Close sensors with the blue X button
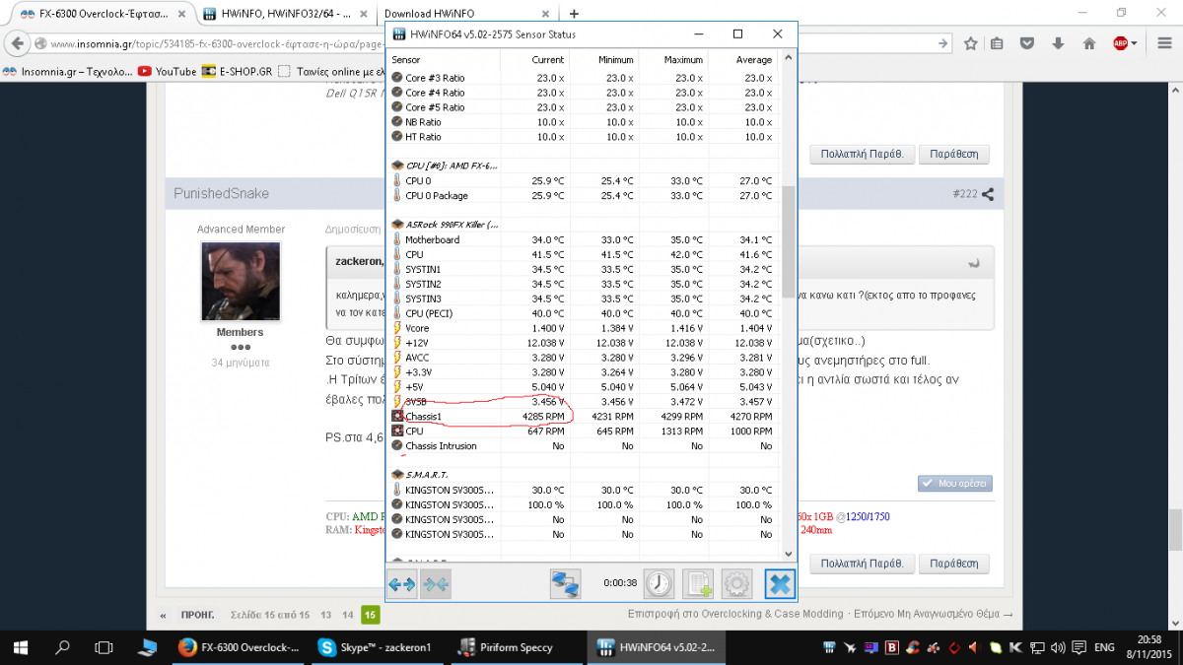The image size is (1183, 665). click(780, 584)
